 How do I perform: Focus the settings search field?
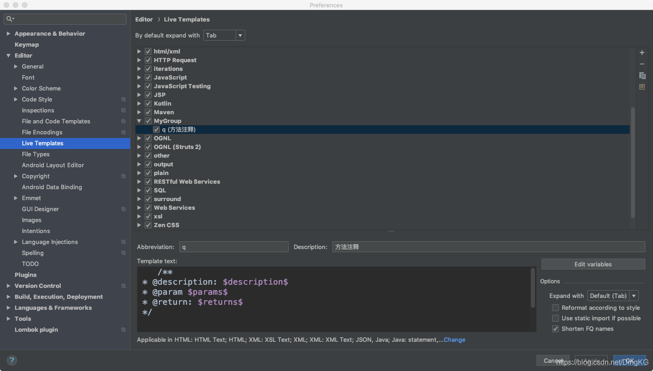(65, 19)
